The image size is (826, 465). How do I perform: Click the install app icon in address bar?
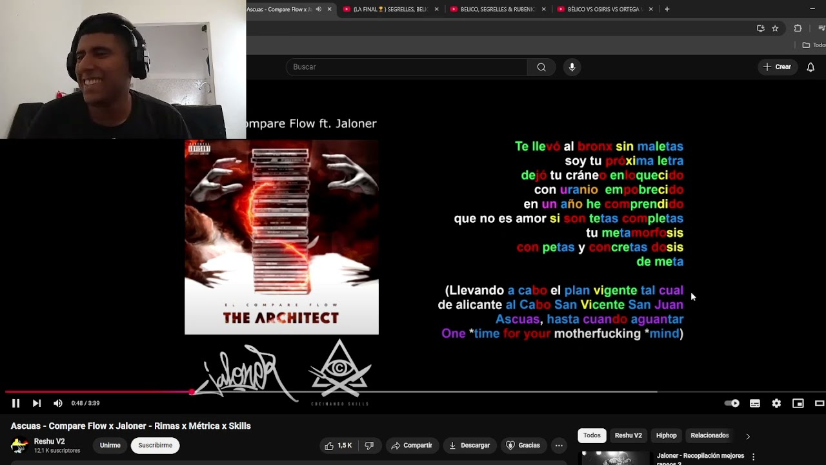pyautogui.click(x=760, y=28)
